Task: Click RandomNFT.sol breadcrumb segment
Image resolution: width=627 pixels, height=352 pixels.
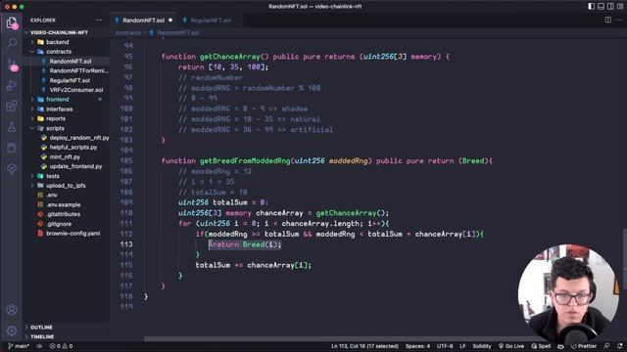Action: pos(177,32)
